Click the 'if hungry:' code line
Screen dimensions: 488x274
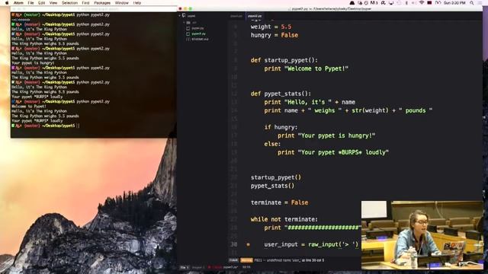281,127
